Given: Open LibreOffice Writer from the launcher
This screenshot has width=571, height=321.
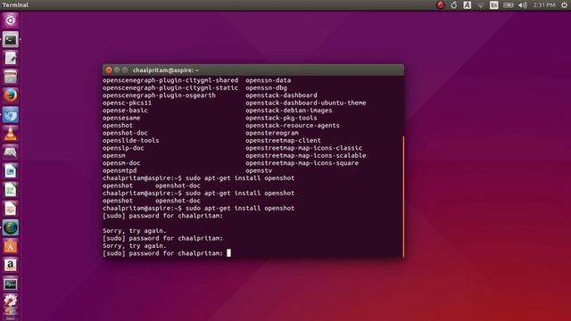Looking at the screenshot, I should [10, 171].
